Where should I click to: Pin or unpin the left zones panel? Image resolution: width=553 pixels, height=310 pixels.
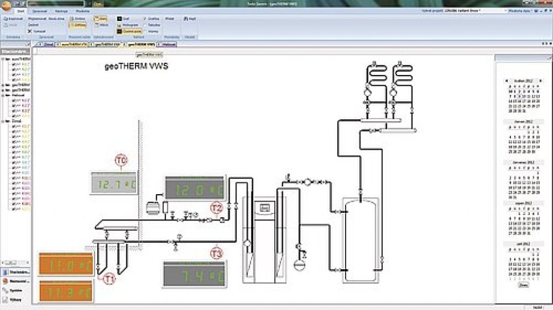(x=28, y=44)
